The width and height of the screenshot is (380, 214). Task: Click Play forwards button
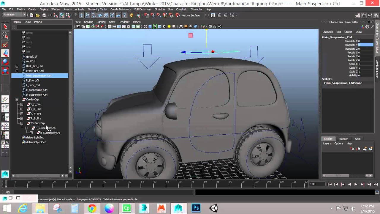pyautogui.click(x=356, y=184)
